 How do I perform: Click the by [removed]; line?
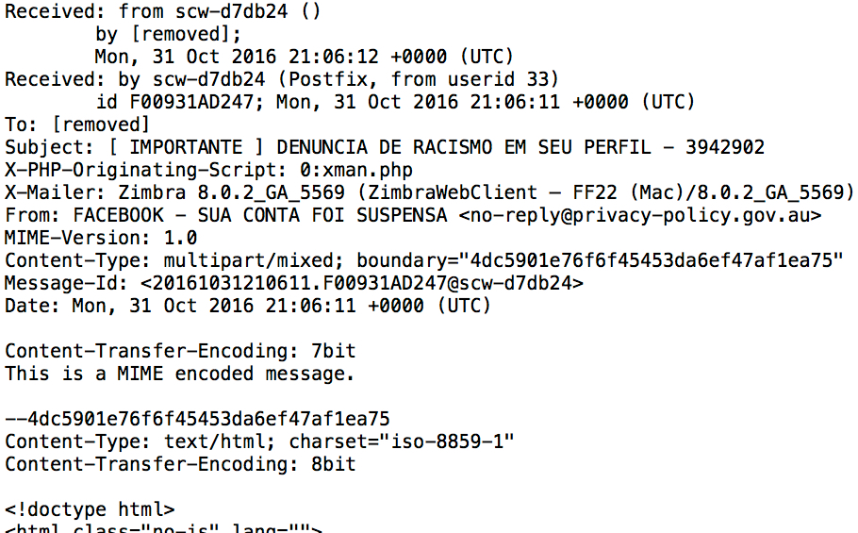pyautogui.click(x=174, y=34)
